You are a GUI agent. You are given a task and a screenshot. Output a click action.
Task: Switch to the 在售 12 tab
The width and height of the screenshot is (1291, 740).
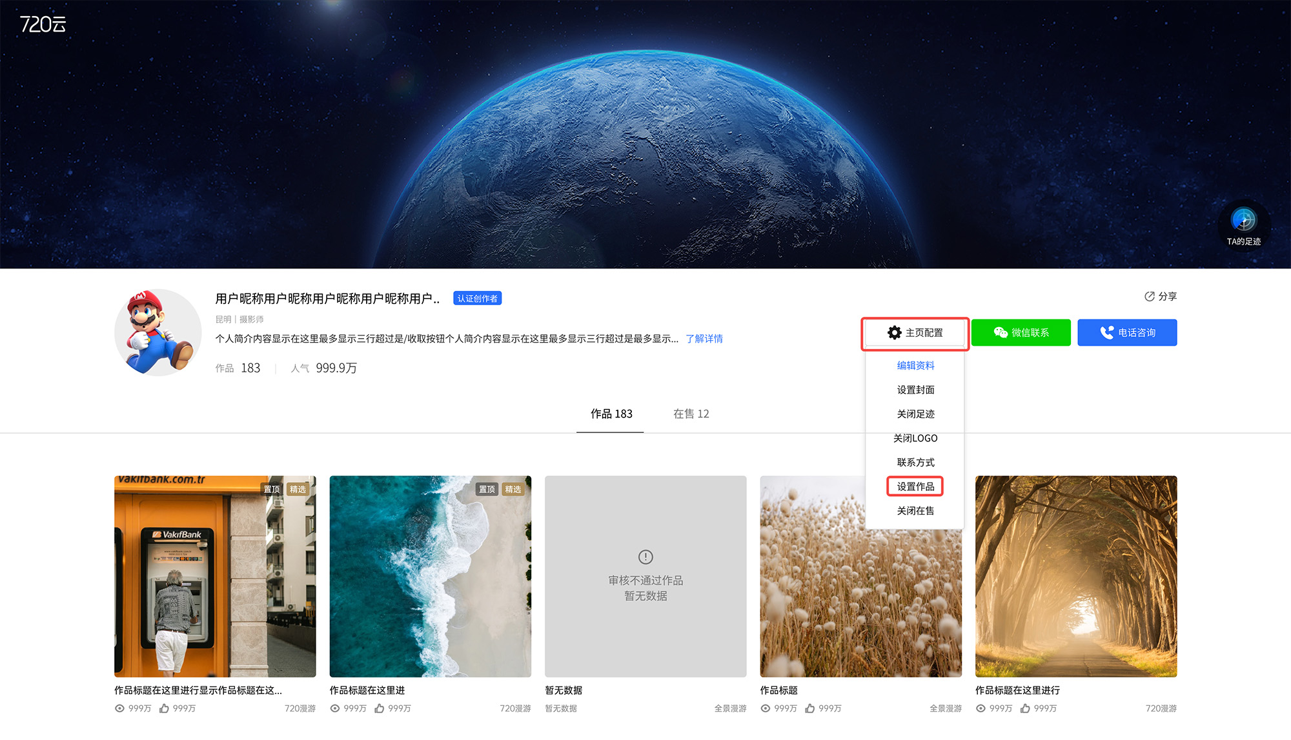tap(691, 414)
